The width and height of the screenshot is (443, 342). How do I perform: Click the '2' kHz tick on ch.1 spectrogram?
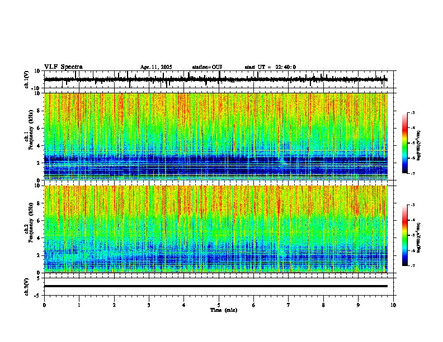pyautogui.click(x=39, y=163)
